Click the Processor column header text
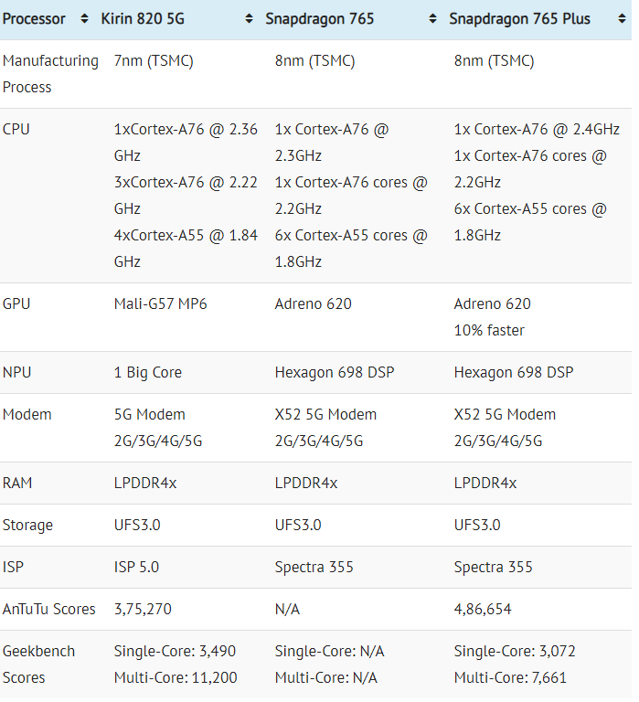639x702 pixels. click(34, 19)
